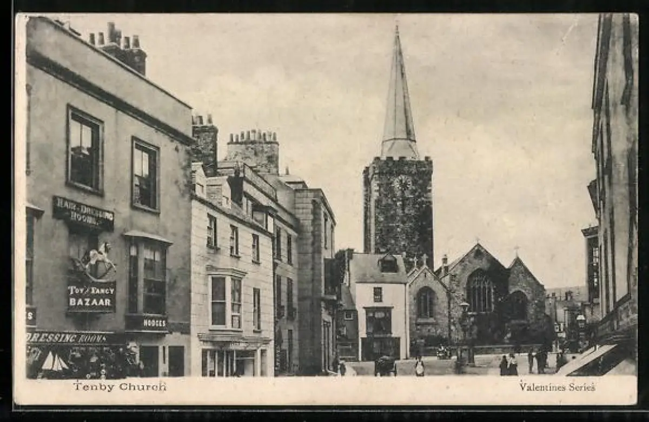This screenshot has width=649, height=422.
Task: Select the street lamp in front of the church
Action: [464, 330]
